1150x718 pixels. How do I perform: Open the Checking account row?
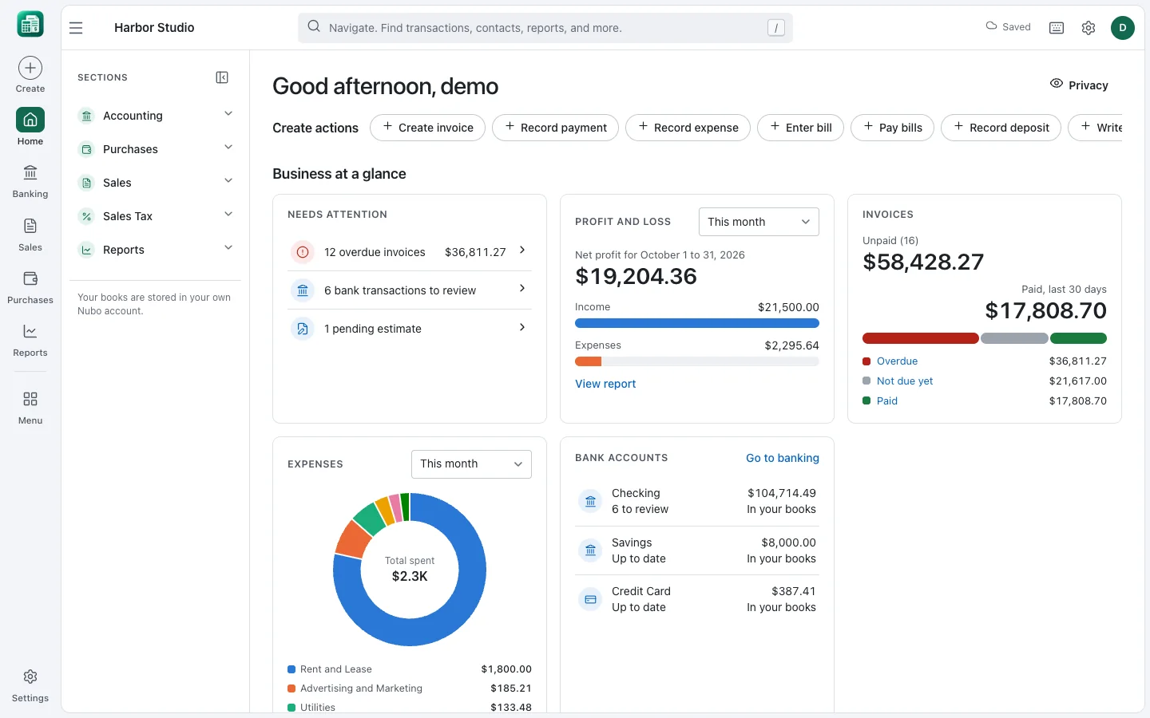coord(697,501)
